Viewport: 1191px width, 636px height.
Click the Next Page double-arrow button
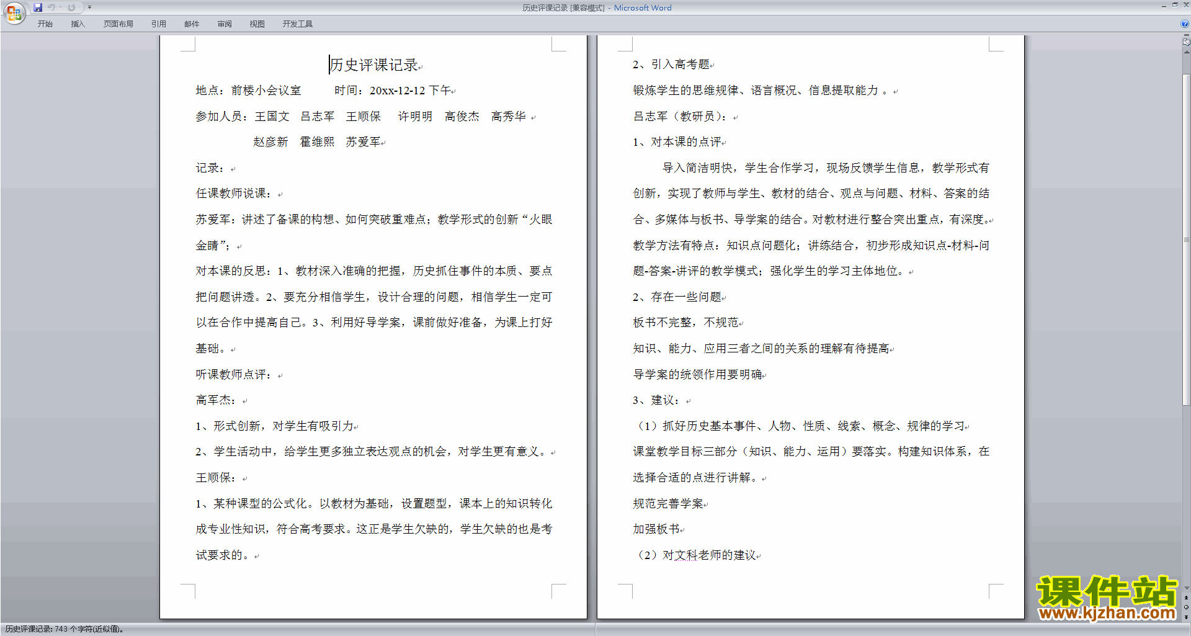pyautogui.click(x=1186, y=617)
